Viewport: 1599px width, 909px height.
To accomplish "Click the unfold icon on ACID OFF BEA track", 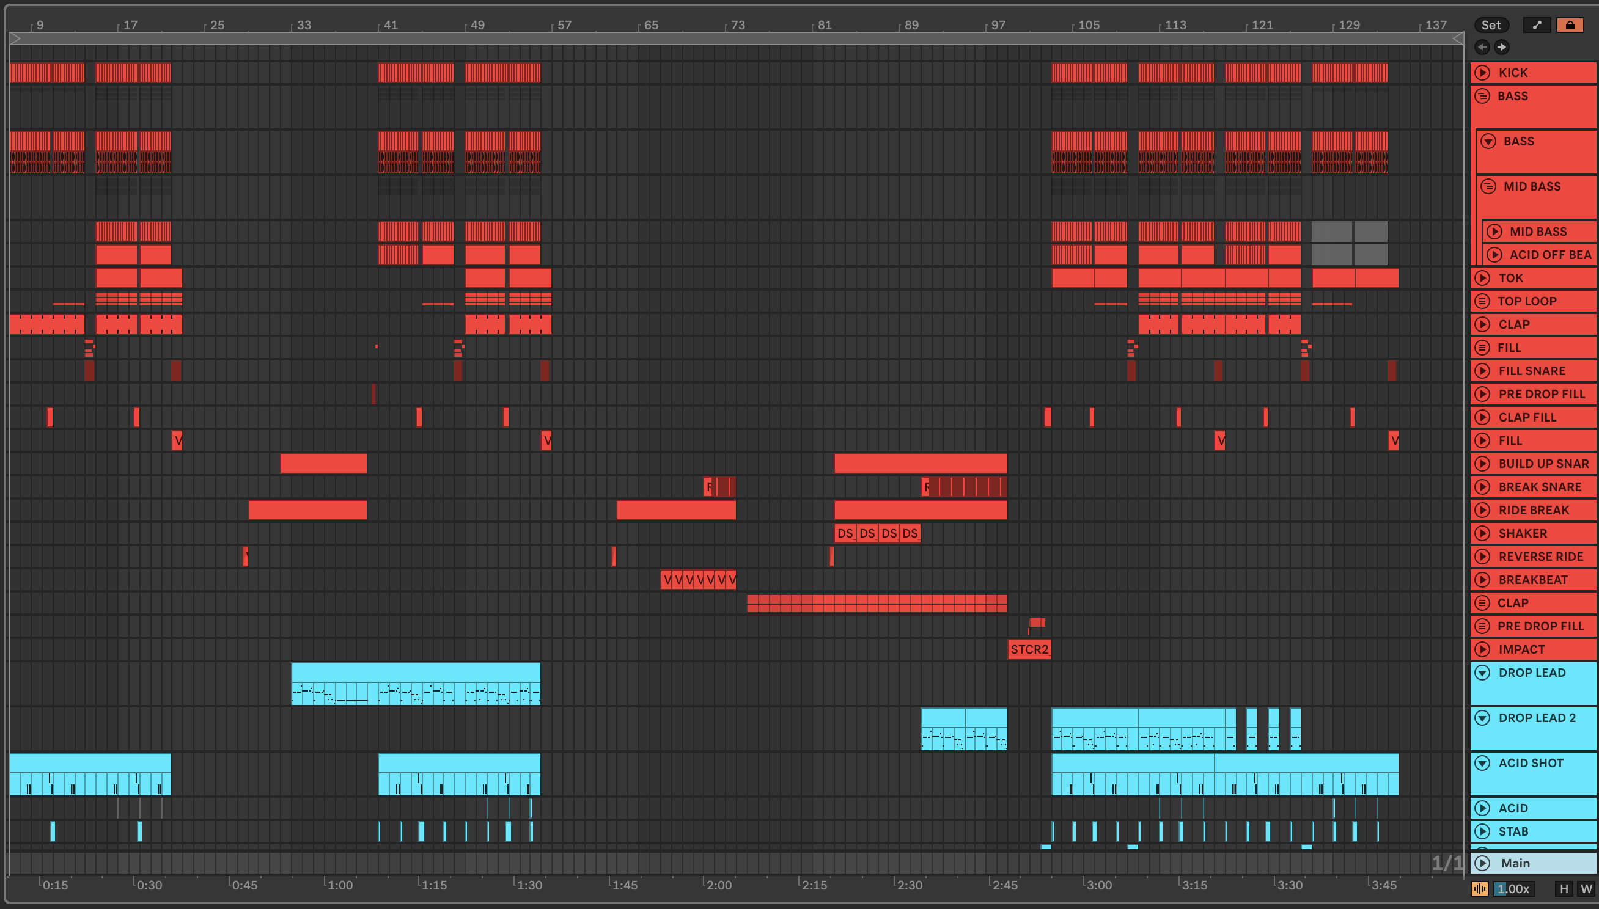I will tap(1494, 255).
